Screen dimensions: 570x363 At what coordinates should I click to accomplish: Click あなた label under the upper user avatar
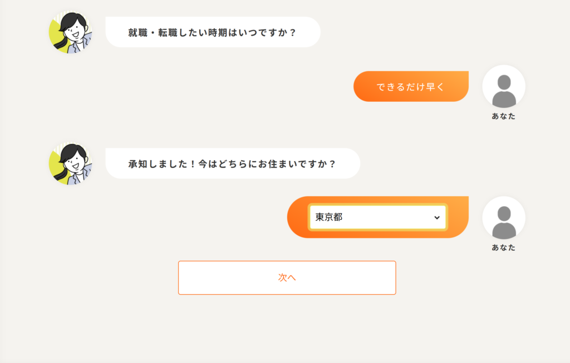(x=504, y=116)
